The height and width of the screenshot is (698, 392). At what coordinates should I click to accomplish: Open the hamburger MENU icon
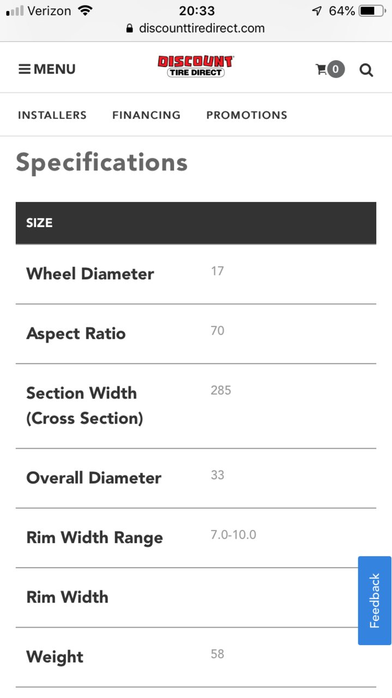point(25,69)
